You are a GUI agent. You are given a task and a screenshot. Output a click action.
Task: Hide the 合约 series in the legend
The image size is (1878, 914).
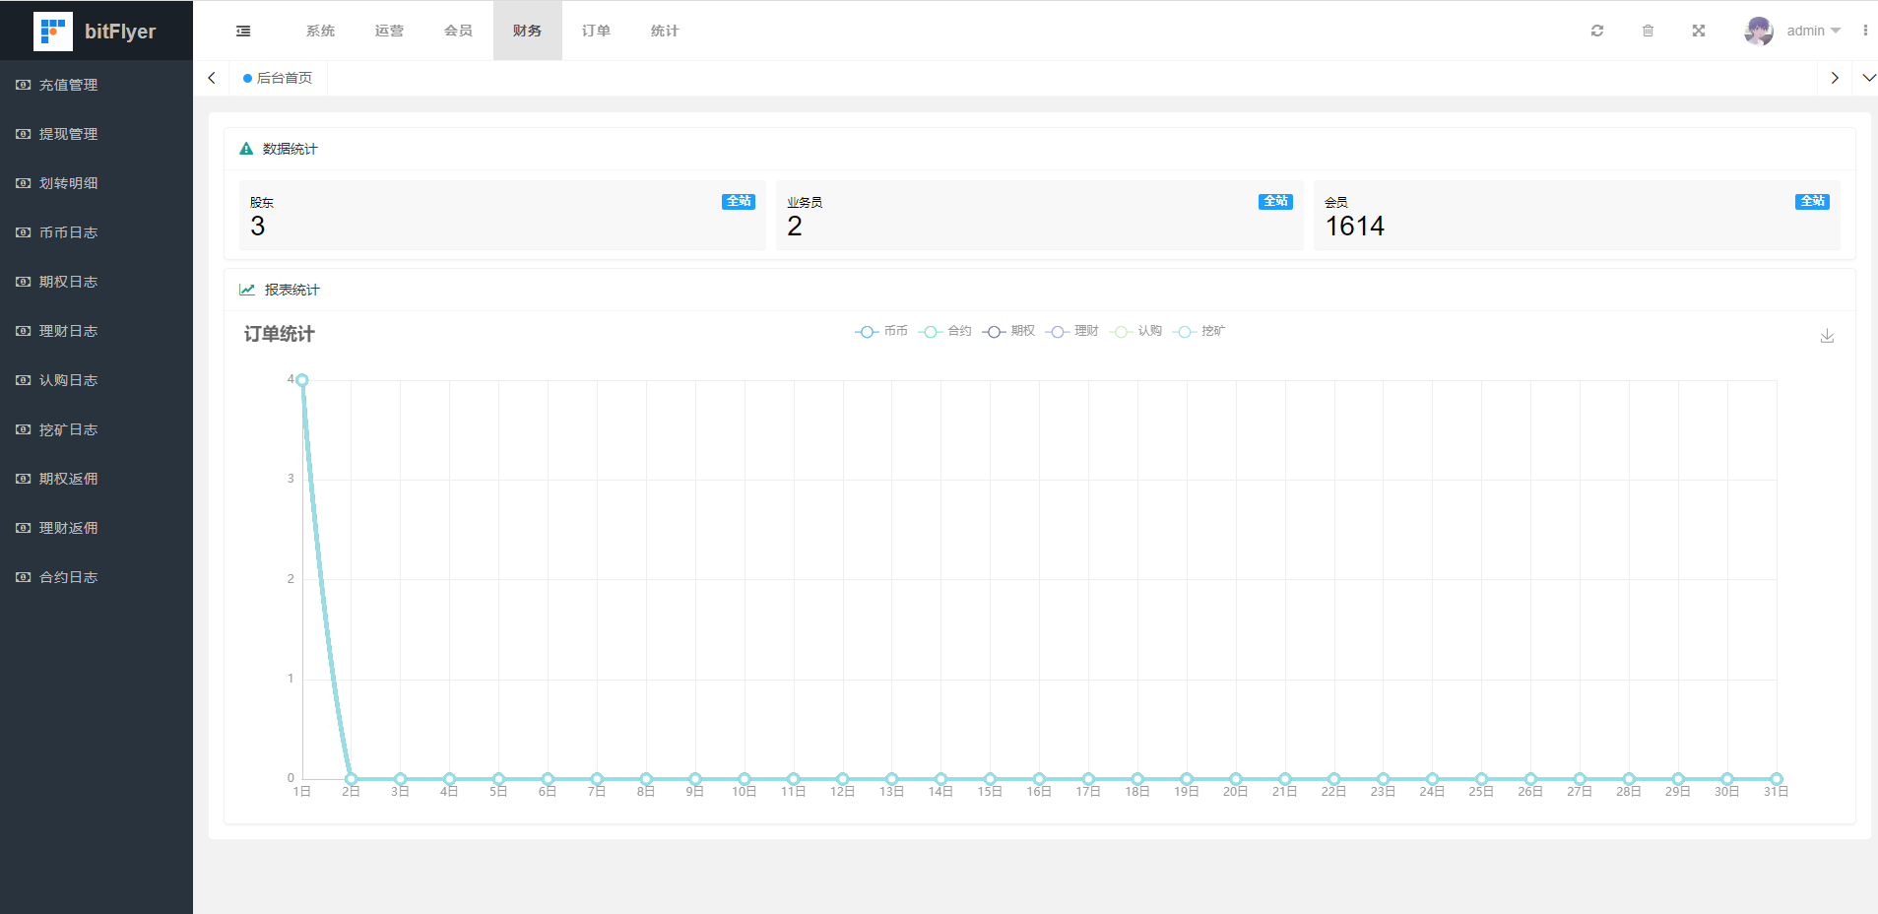(945, 332)
